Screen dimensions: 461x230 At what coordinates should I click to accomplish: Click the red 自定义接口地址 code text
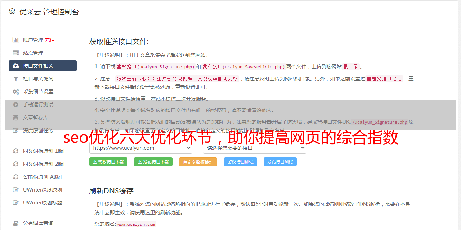point(384,79)
